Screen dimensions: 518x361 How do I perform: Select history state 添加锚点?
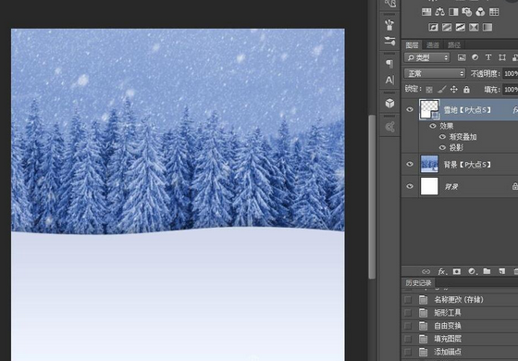point(459,352)
